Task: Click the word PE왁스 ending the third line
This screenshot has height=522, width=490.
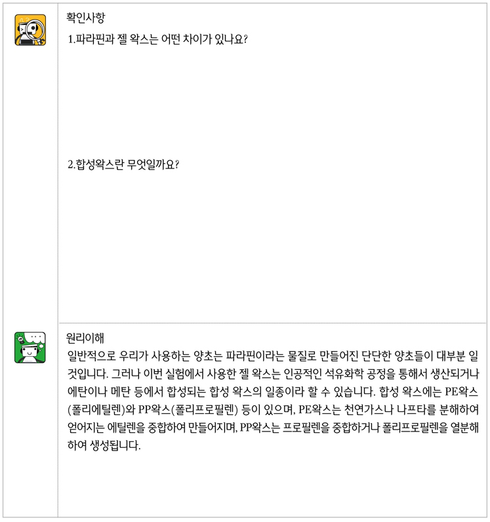Action: [x=461, y=392]
